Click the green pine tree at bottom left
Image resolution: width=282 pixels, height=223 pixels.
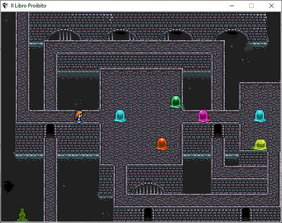(22, 215)
